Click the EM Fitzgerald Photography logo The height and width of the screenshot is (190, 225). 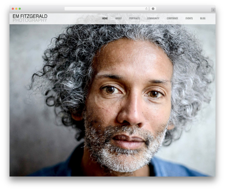(30, 18)
